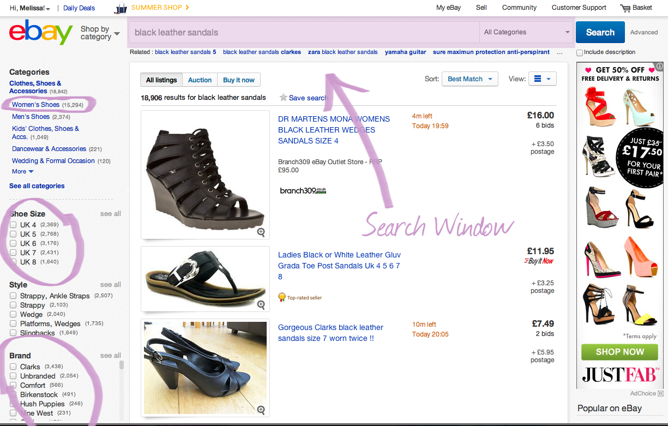Click the Dancewear & Accessories category
This screenshot has height=426, width=668.
point(49,149)
